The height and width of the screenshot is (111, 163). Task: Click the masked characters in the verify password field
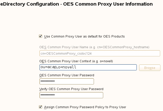47,95
